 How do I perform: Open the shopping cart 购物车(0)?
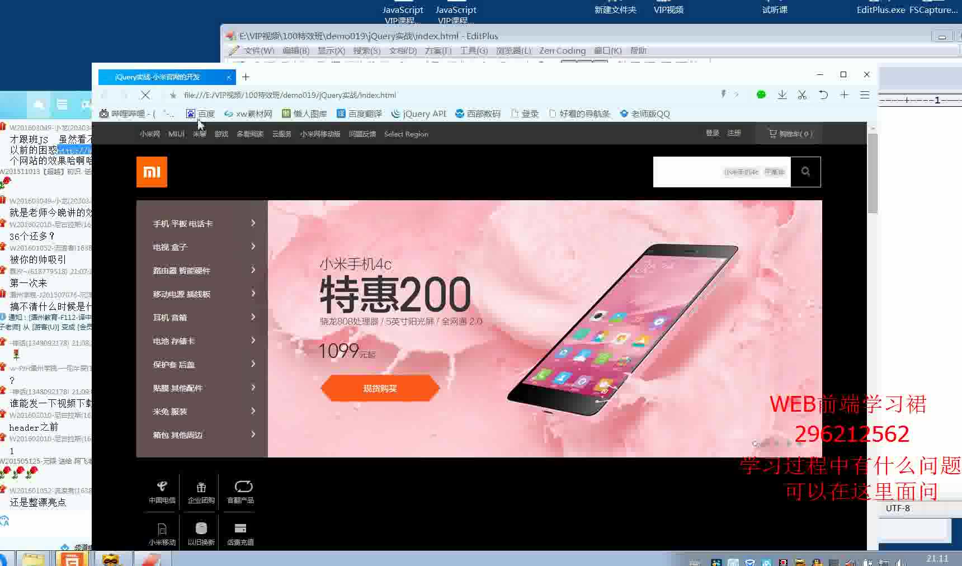[x=790, y=134]
